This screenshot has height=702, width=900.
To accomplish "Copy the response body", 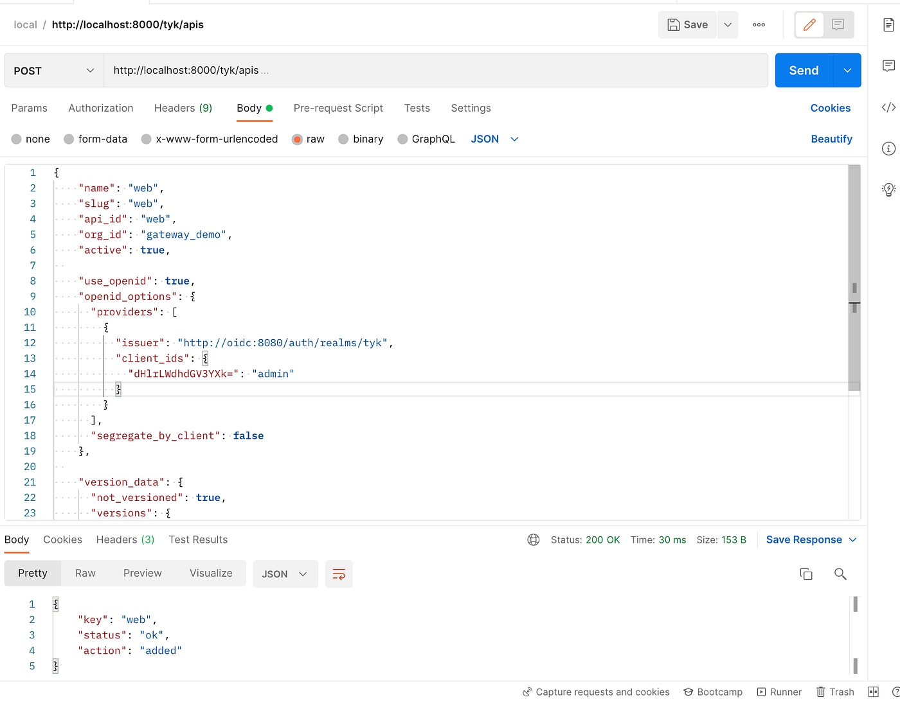I will 806,574.
